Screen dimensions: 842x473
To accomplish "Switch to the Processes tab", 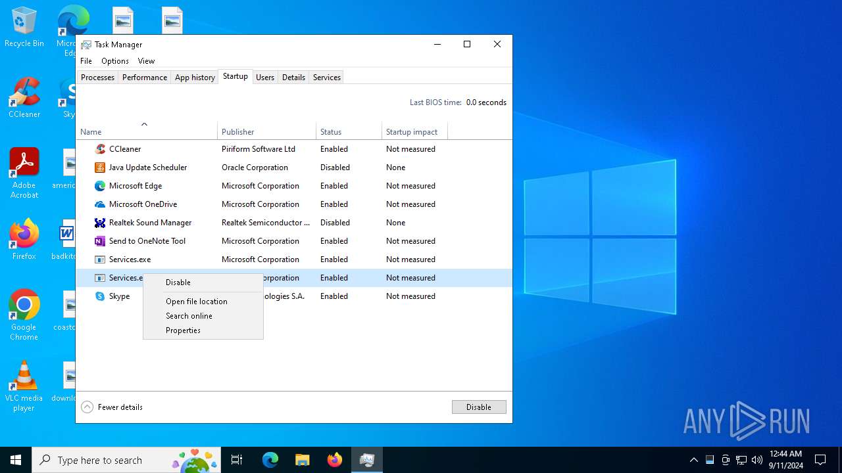I will click(x=97, y=78).
